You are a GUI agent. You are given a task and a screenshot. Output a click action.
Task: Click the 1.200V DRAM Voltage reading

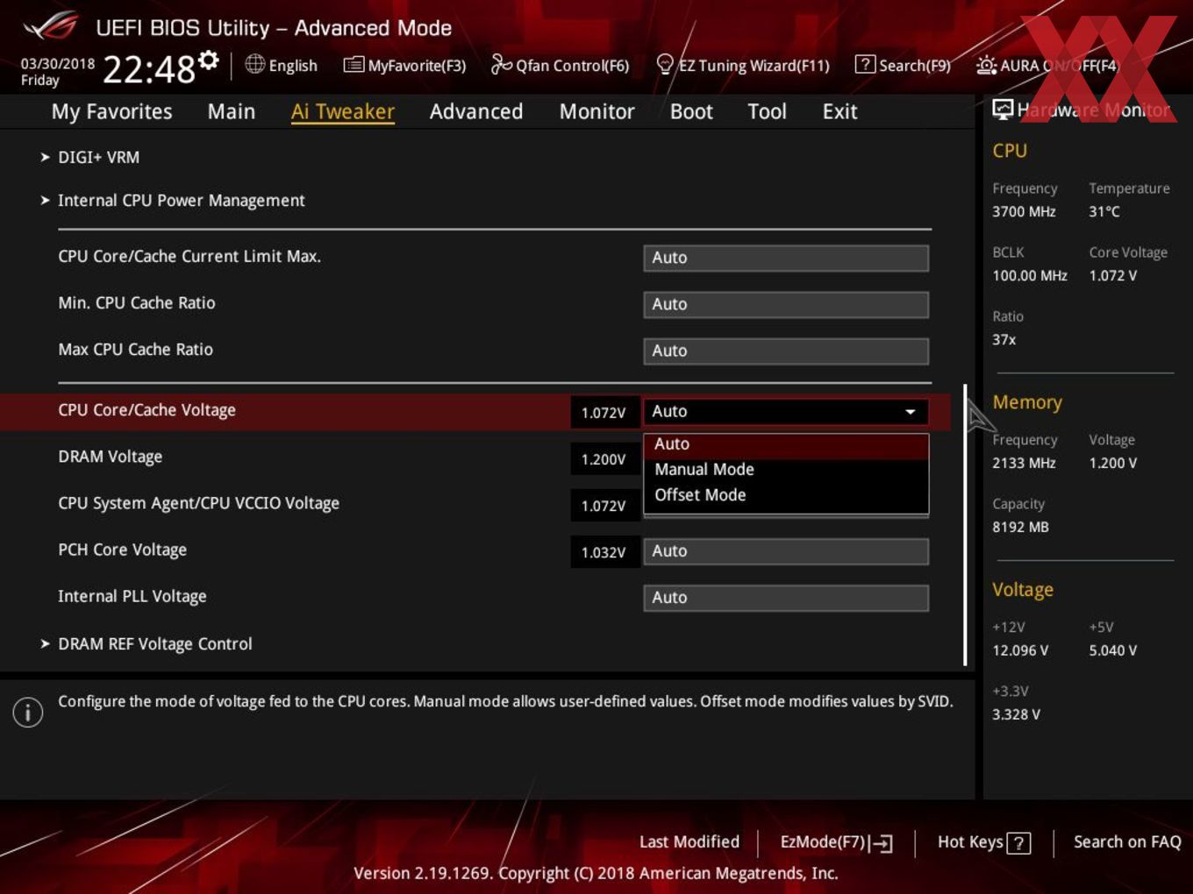click(x=604, y=458)
